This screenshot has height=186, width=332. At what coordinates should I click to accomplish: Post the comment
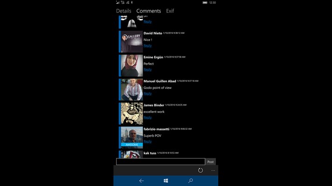210,162
